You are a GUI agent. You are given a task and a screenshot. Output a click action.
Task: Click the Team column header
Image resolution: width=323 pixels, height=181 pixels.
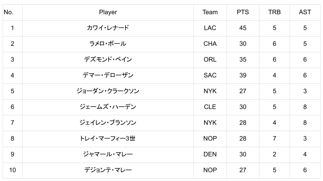coord(210,12)
